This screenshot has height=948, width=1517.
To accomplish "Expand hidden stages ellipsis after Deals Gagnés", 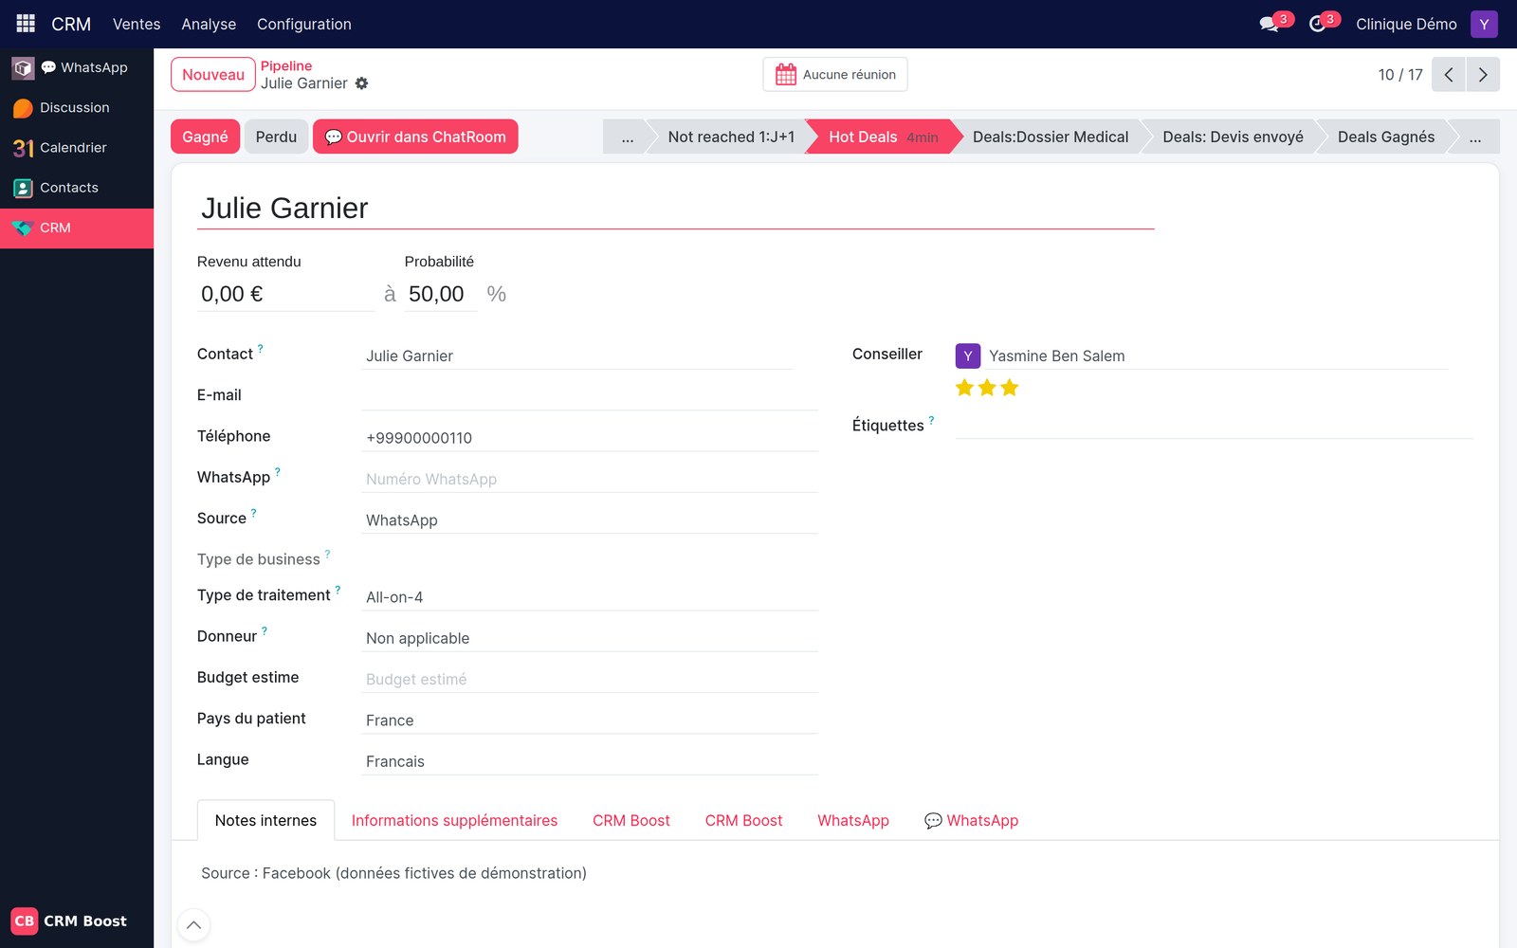I will (x=1475, y=137).
